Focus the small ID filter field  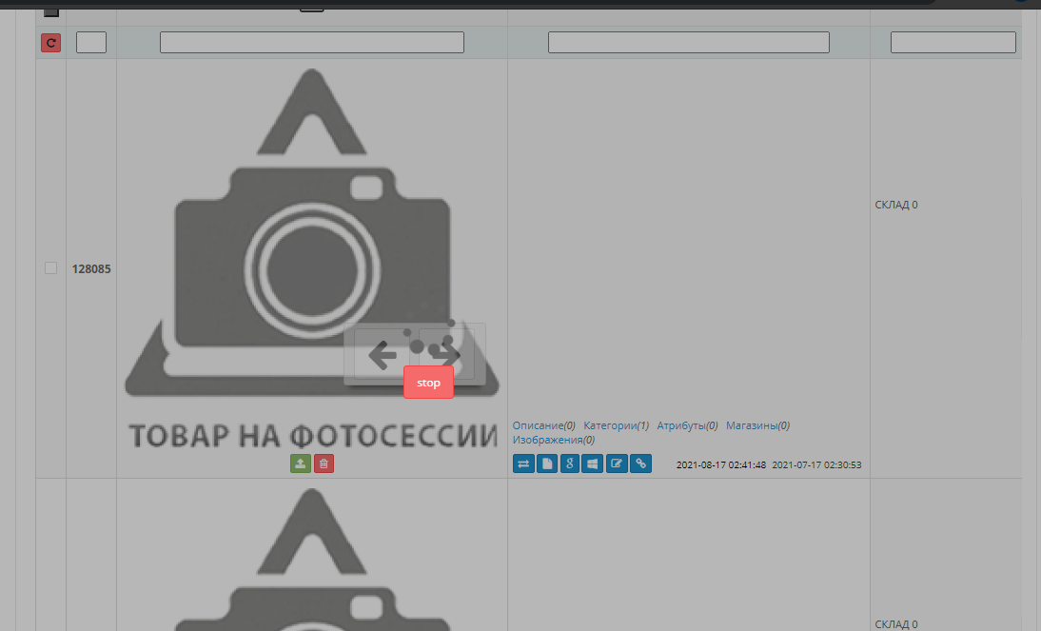click(91, 43)
